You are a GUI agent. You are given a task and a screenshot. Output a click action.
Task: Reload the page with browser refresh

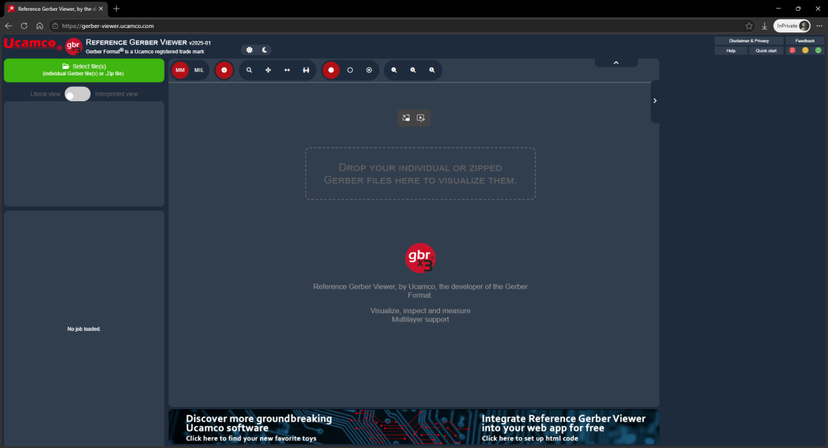point(24,26)
